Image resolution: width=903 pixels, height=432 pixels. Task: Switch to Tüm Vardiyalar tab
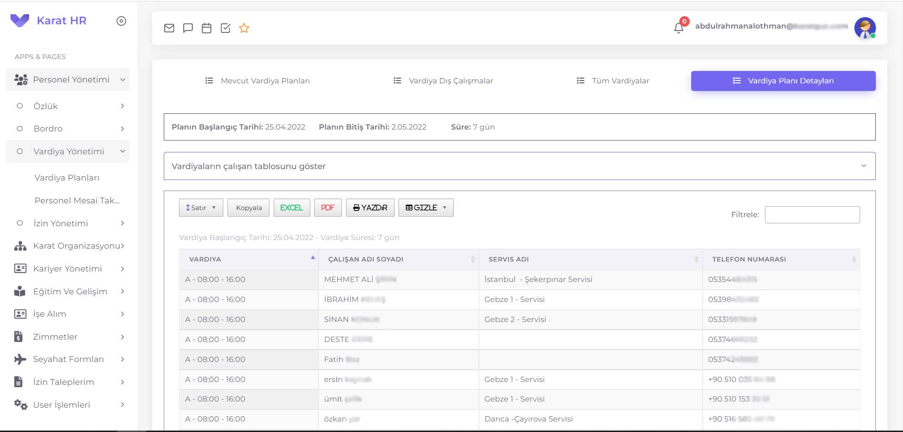point(620,80)
